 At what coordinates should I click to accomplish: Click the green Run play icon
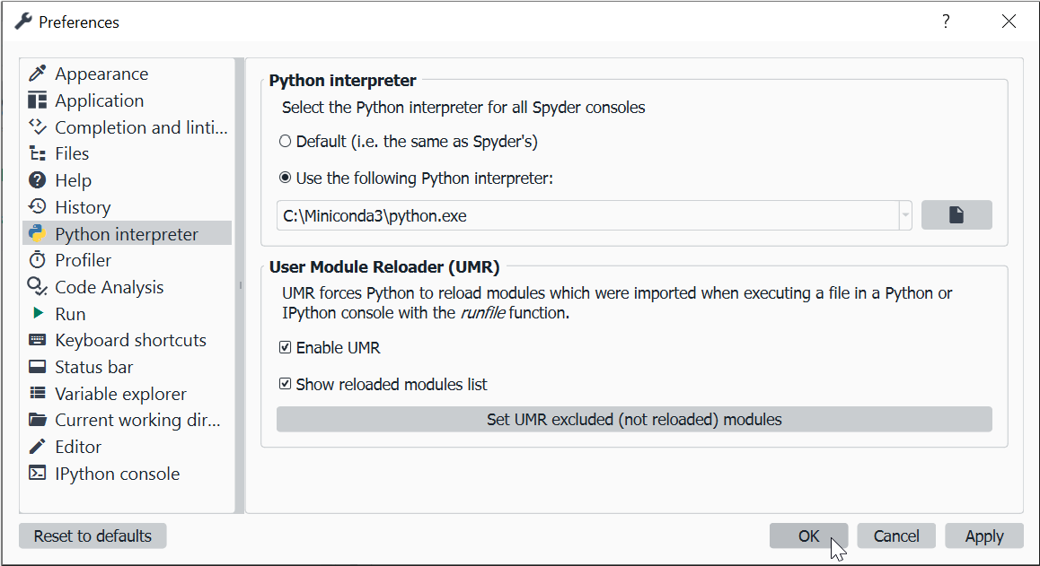tap(38, 313)
